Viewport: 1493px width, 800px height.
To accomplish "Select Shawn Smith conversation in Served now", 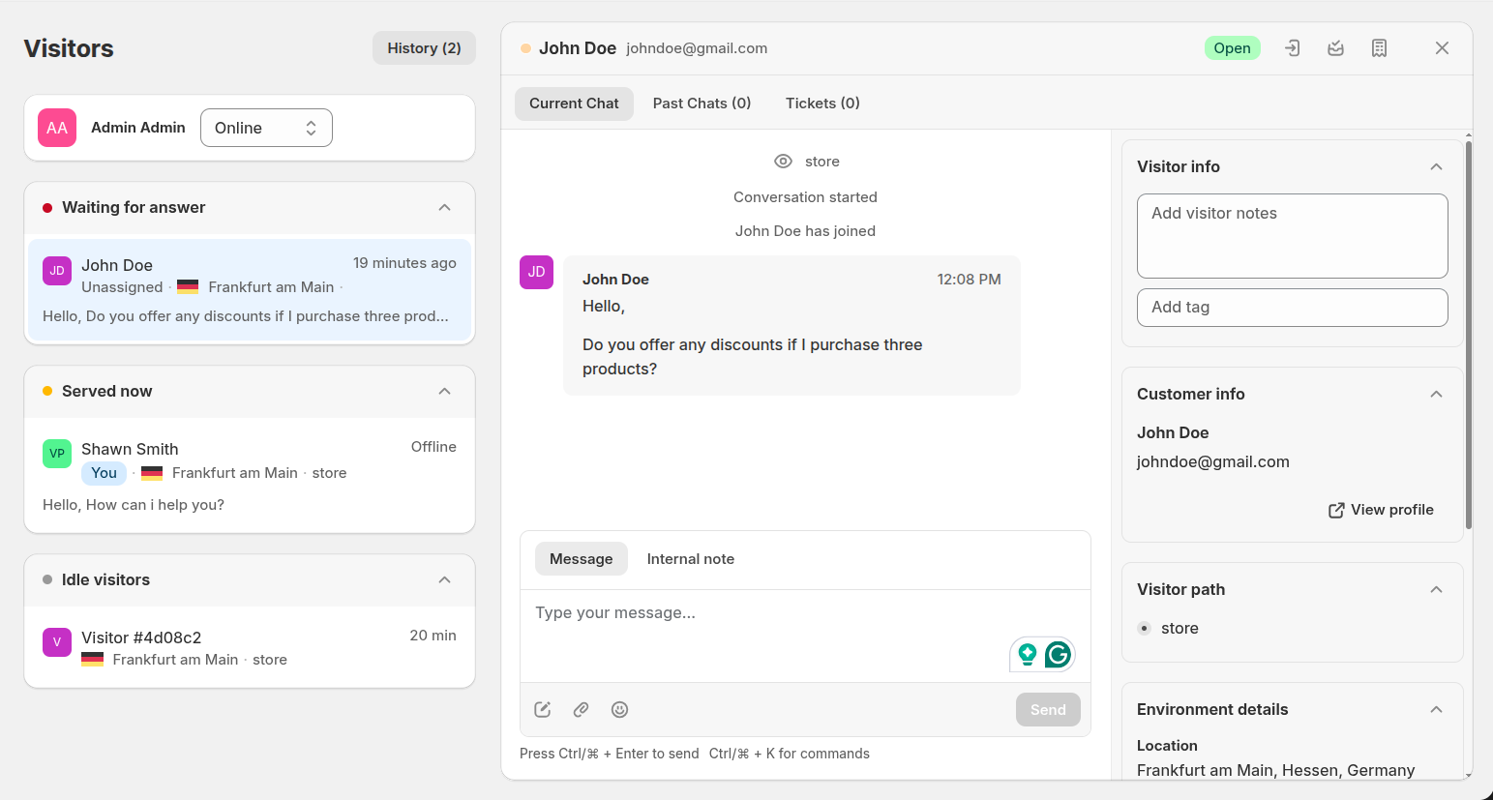I will pyautogui.click(x=250, y=475).
